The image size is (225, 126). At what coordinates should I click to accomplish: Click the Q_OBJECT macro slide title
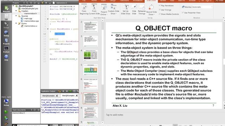164,28
